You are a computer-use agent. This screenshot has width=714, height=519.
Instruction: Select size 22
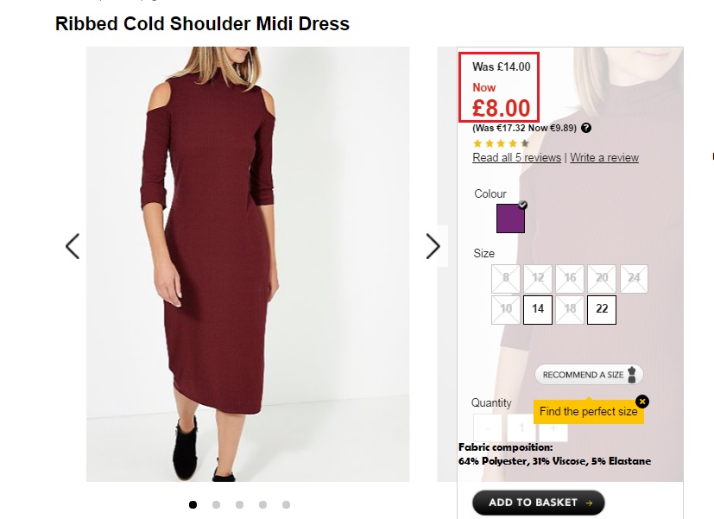click(x=602, y=309)
